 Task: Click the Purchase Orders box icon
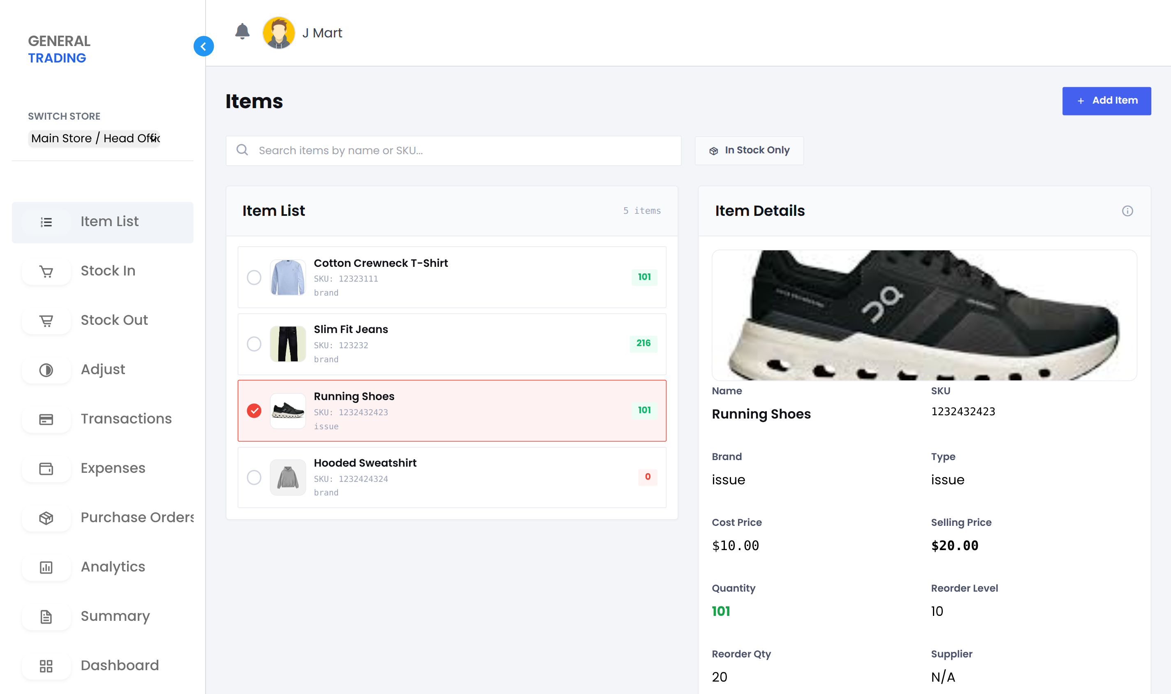point(46,518)
